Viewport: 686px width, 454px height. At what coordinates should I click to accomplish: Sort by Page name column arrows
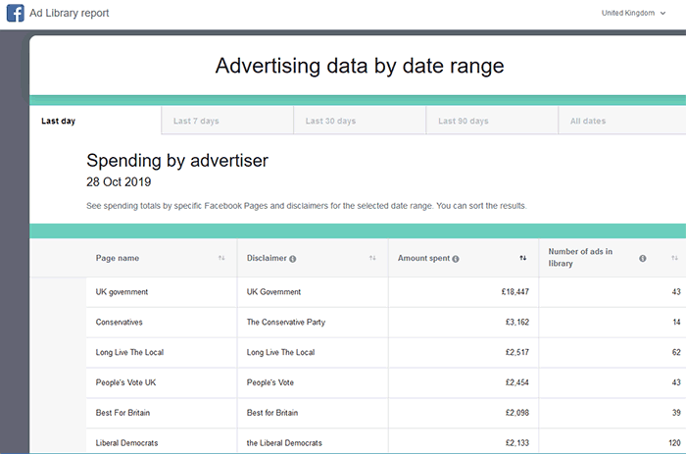point(221,258)
